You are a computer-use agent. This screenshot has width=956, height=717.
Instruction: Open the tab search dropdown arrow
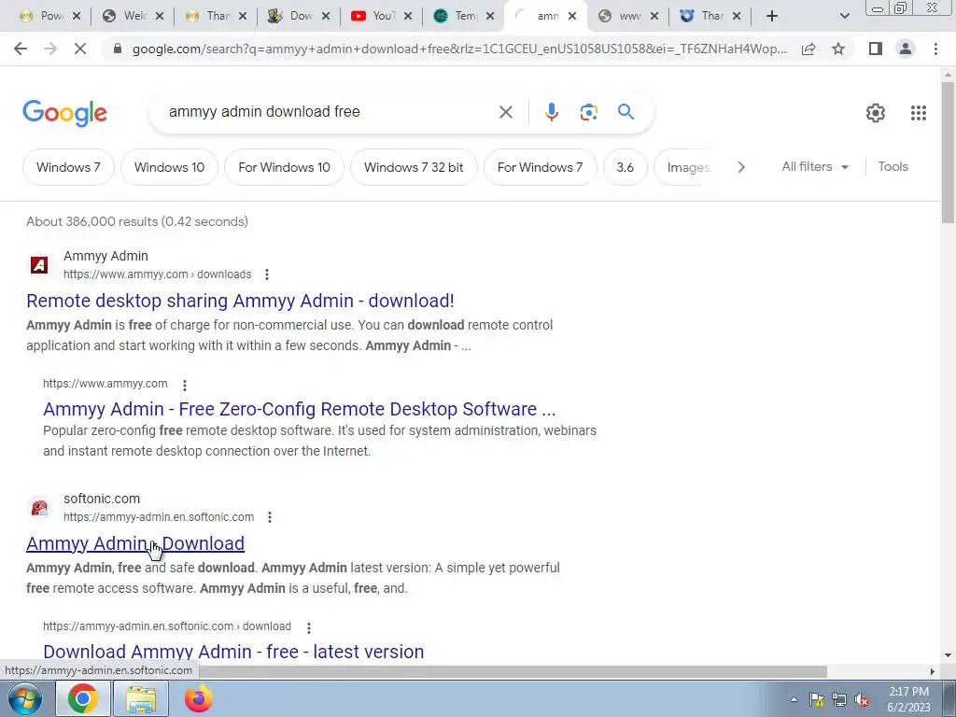pos(844,17)
